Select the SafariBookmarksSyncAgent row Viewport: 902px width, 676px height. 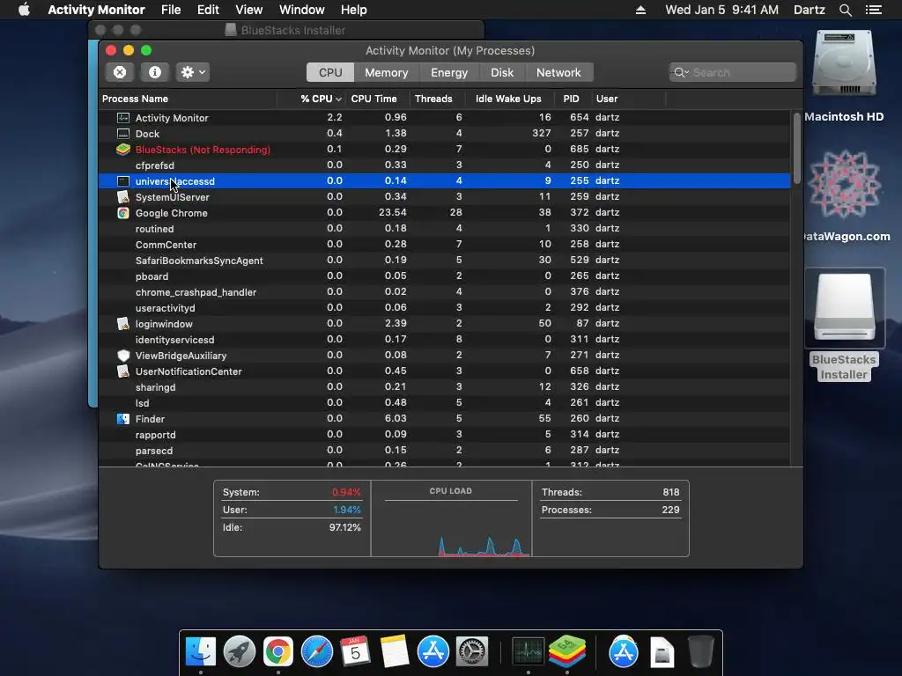tap(445, 261)
